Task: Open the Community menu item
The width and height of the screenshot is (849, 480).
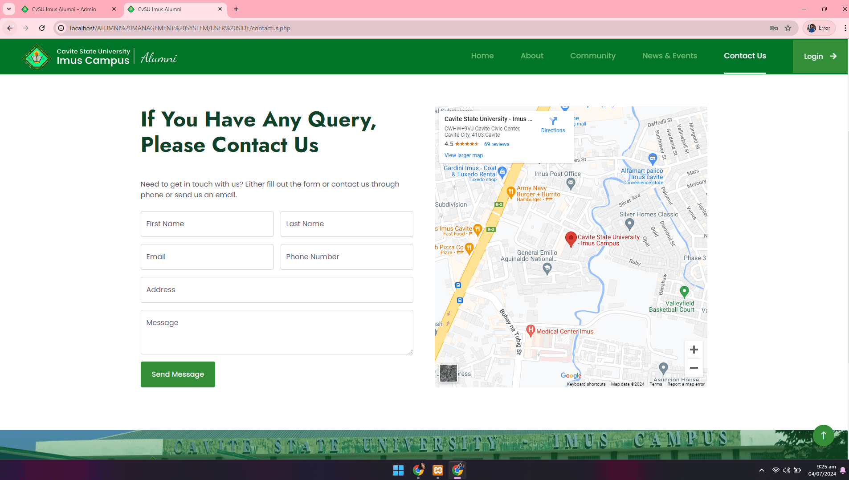Action: click(592, 56)
